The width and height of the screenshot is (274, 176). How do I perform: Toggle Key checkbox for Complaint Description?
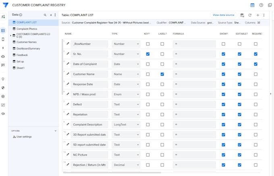(x=148, y=125)
